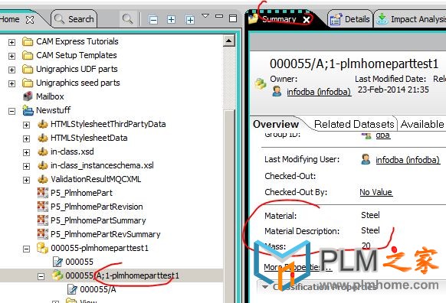
Task: Click the Last Modifying User person icon
Action: (366, 159)
